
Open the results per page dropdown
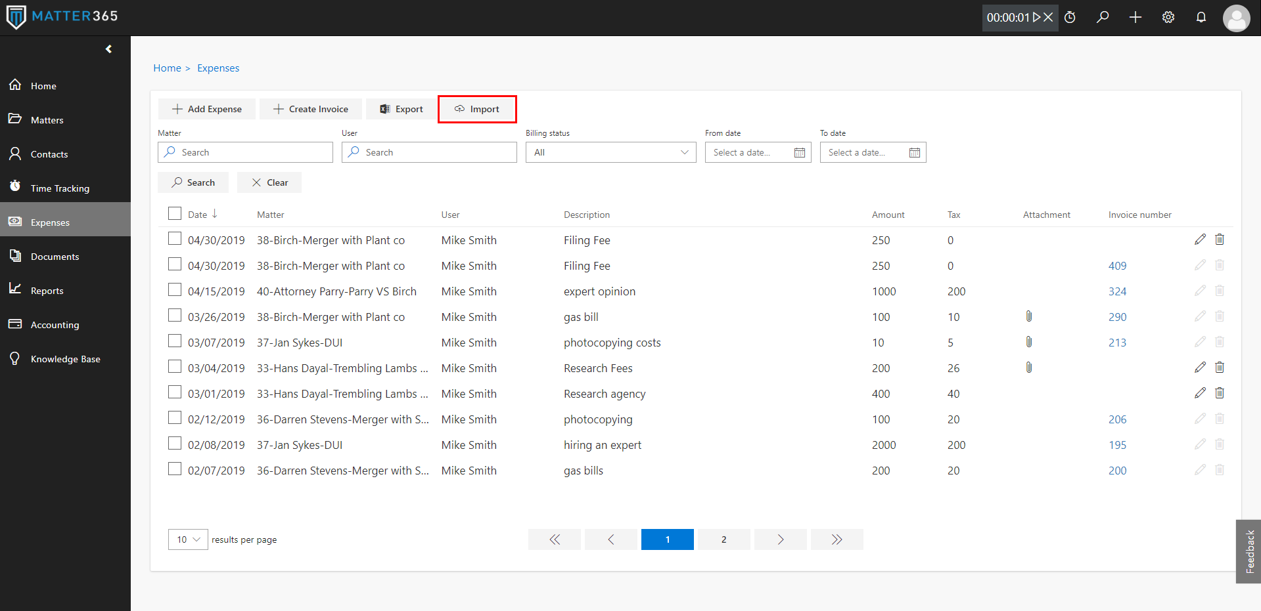click(188, 539)
